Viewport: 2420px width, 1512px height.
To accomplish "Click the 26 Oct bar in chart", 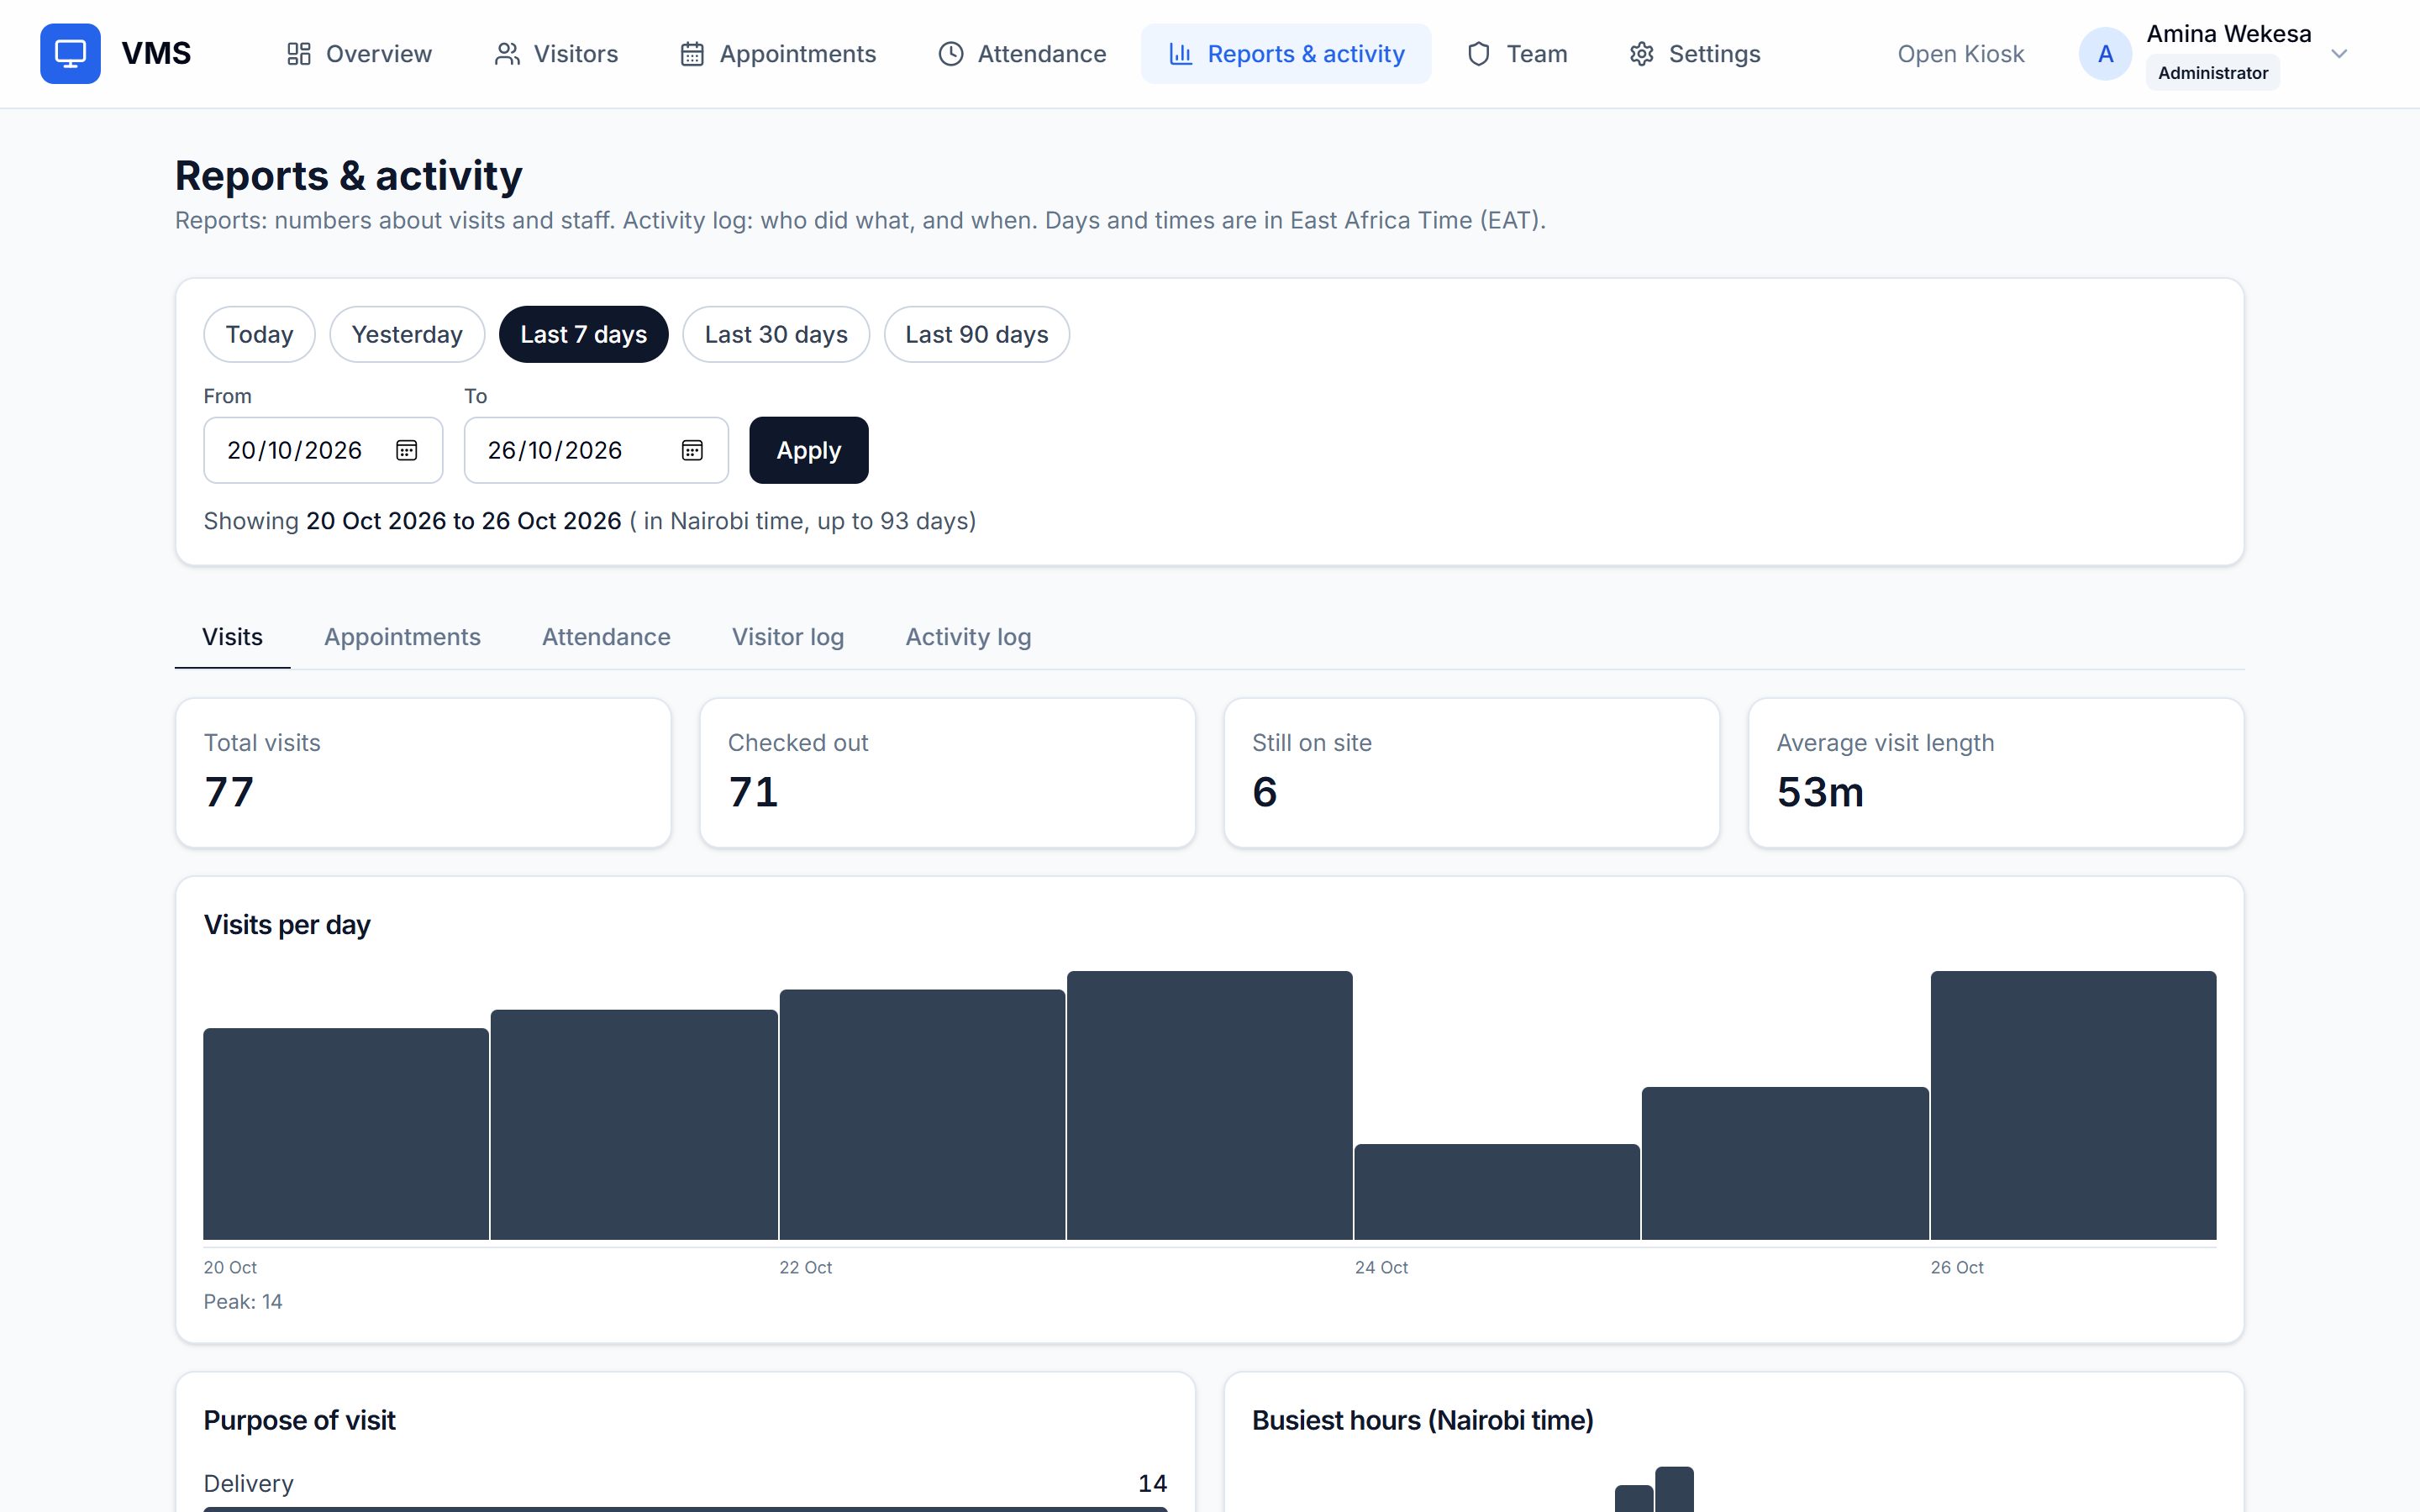I will [x=2073, y=1105].
